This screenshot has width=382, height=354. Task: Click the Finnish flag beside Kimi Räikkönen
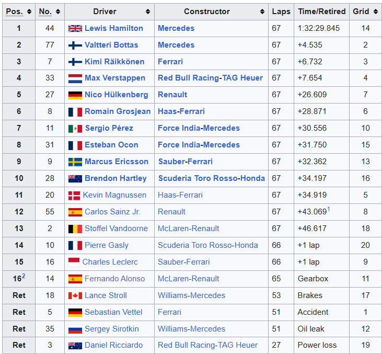tap(75, 62)
